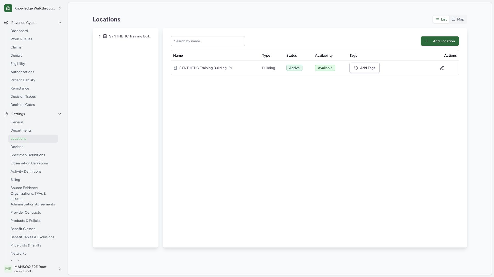
Task: Open General settings
Action: click(x=33, y=122)
